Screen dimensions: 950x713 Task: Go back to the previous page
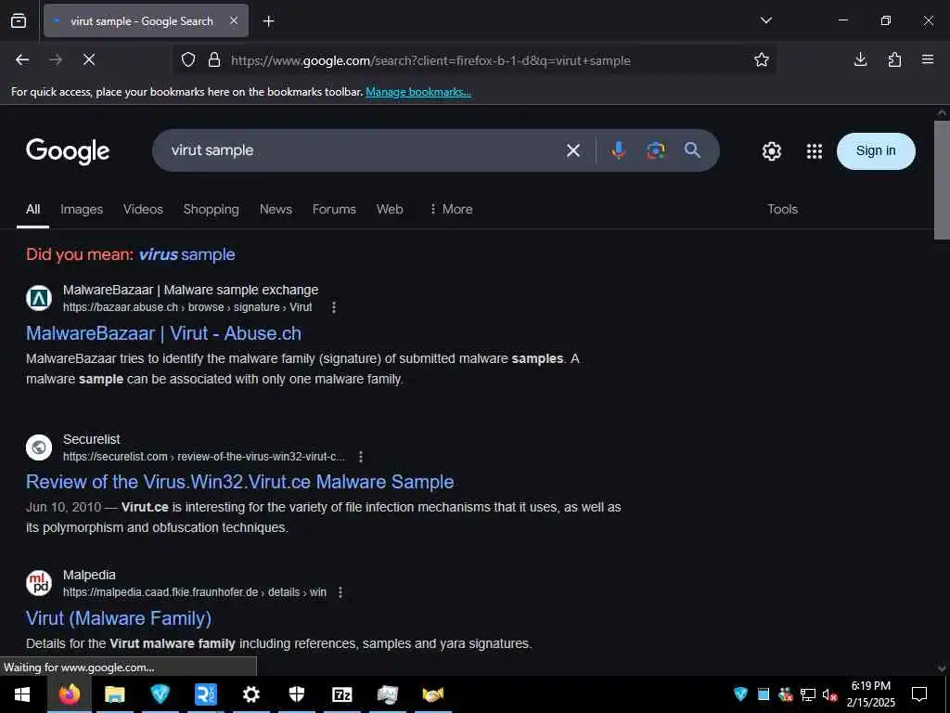(x=22, y=60)
